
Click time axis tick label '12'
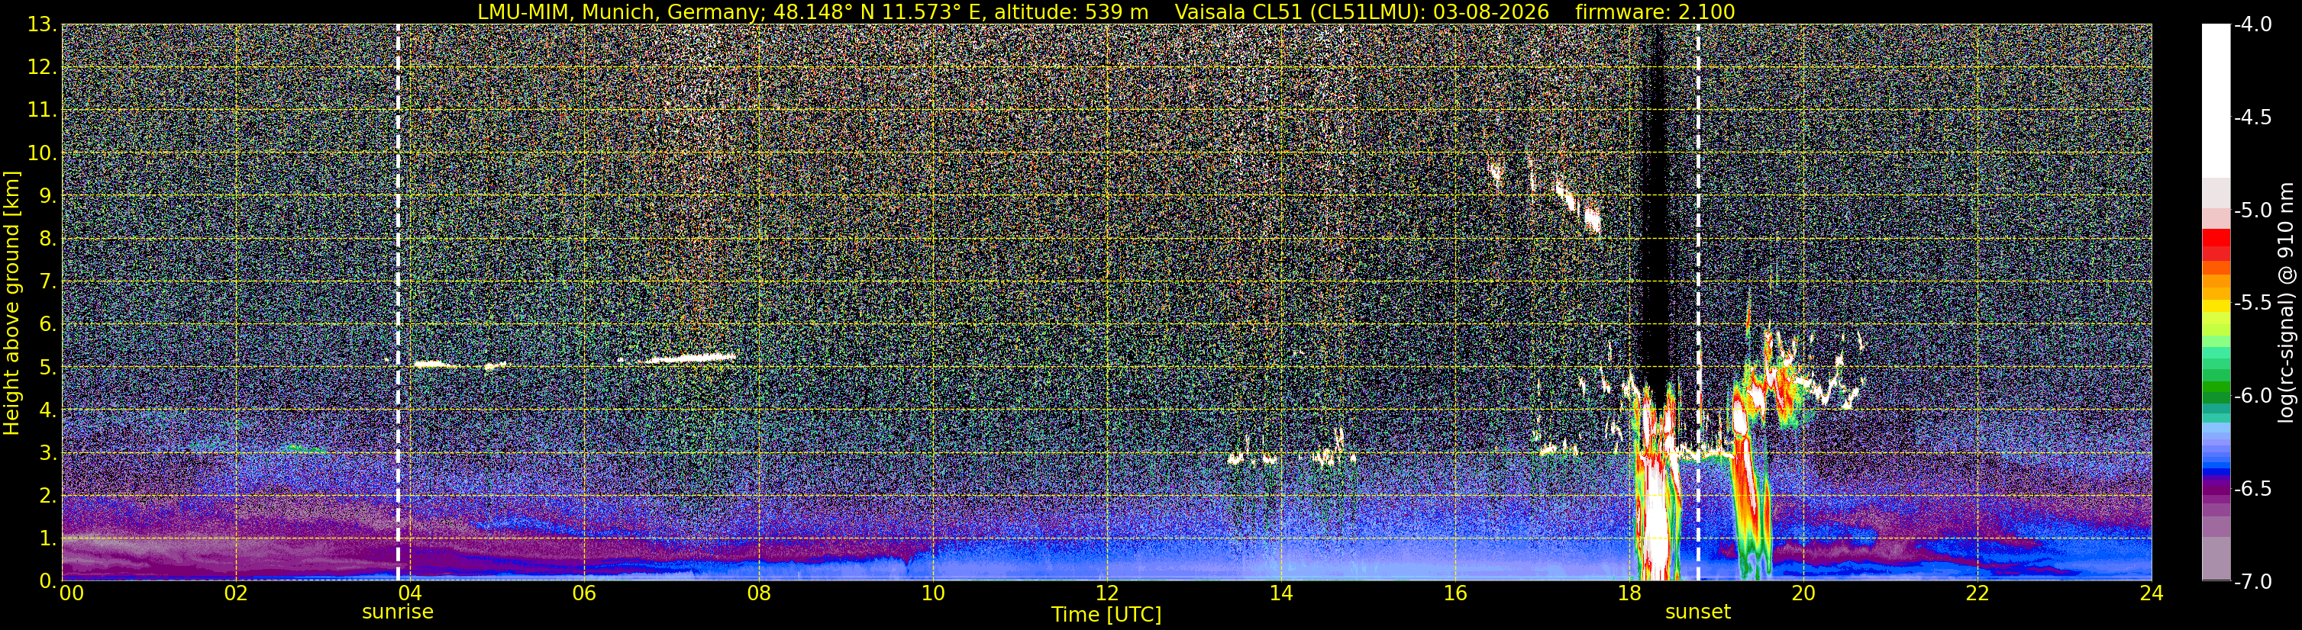[1106, 593]
